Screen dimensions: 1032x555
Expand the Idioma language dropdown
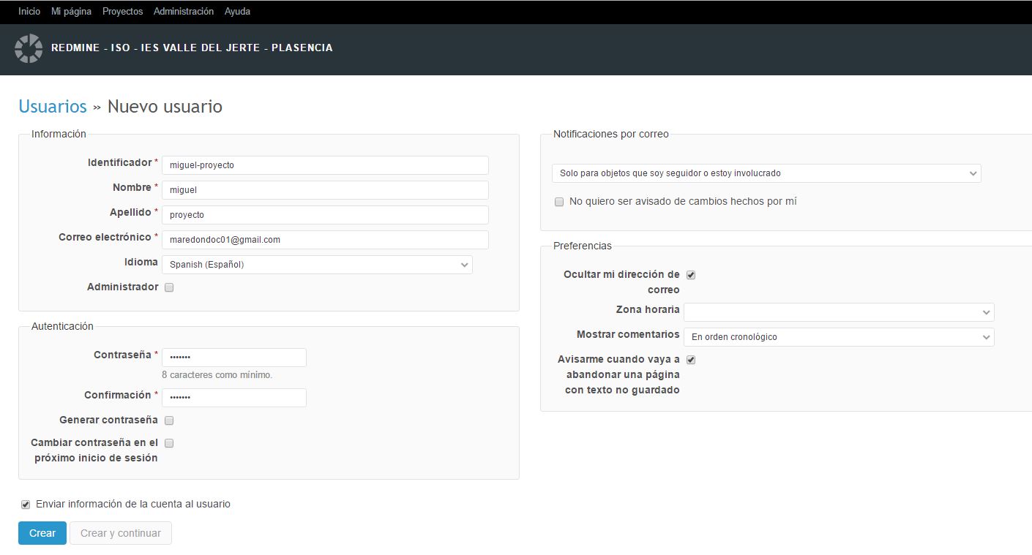[317, 265]
